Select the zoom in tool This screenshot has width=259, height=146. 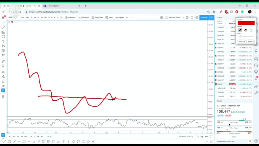pos(3,66)
